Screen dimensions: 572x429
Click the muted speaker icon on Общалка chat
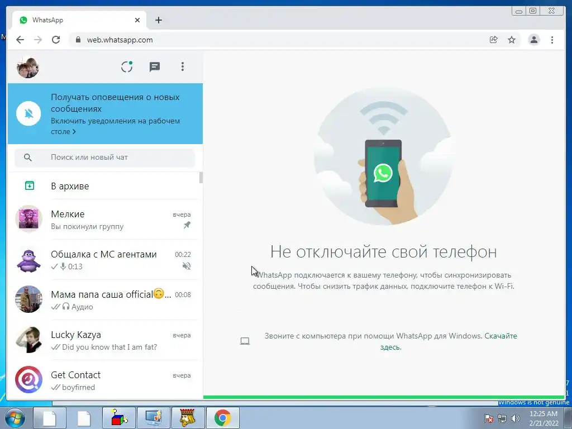(x=187, y=266)
